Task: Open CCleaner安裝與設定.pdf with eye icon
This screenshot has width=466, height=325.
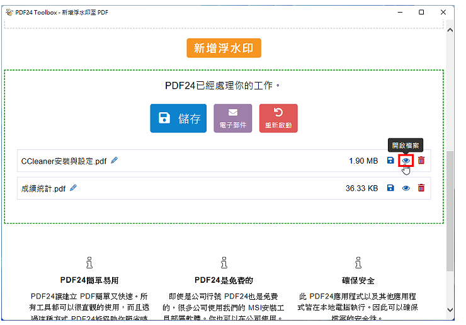Action: 406,161
